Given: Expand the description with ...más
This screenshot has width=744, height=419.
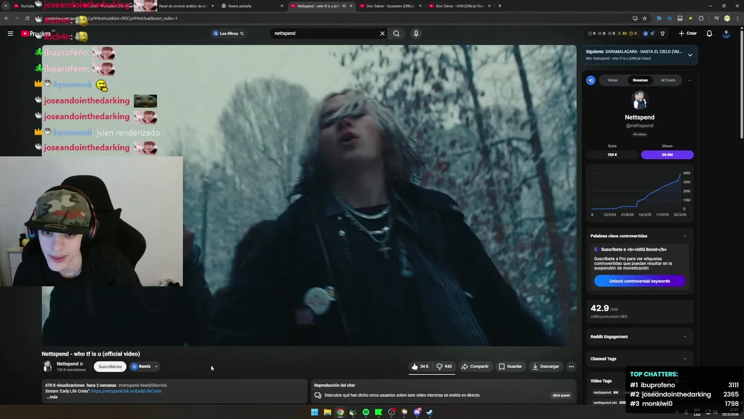Looking at the screenshot, I should [52, 397].
